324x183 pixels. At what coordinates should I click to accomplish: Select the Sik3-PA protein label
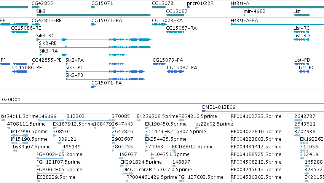point(75,60)
